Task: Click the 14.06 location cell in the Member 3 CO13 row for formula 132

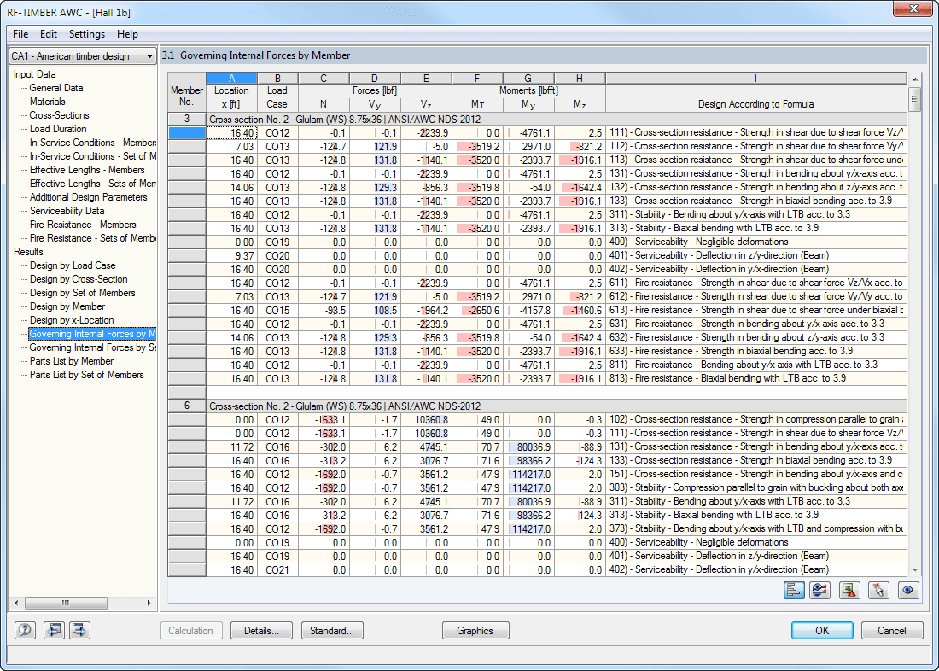Action: pyautogui.click(x=231, y=188)
